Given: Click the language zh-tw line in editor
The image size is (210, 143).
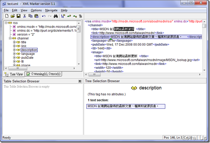Looking at the screenshot, I should [112, 40].
